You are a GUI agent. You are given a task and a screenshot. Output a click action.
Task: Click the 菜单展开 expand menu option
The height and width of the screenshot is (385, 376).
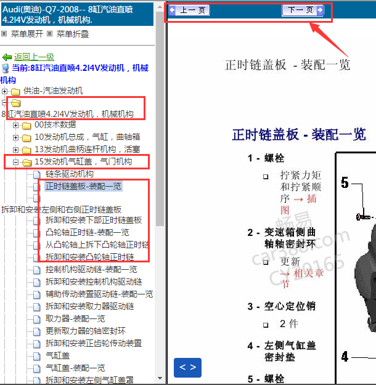(x=27, y=34)
